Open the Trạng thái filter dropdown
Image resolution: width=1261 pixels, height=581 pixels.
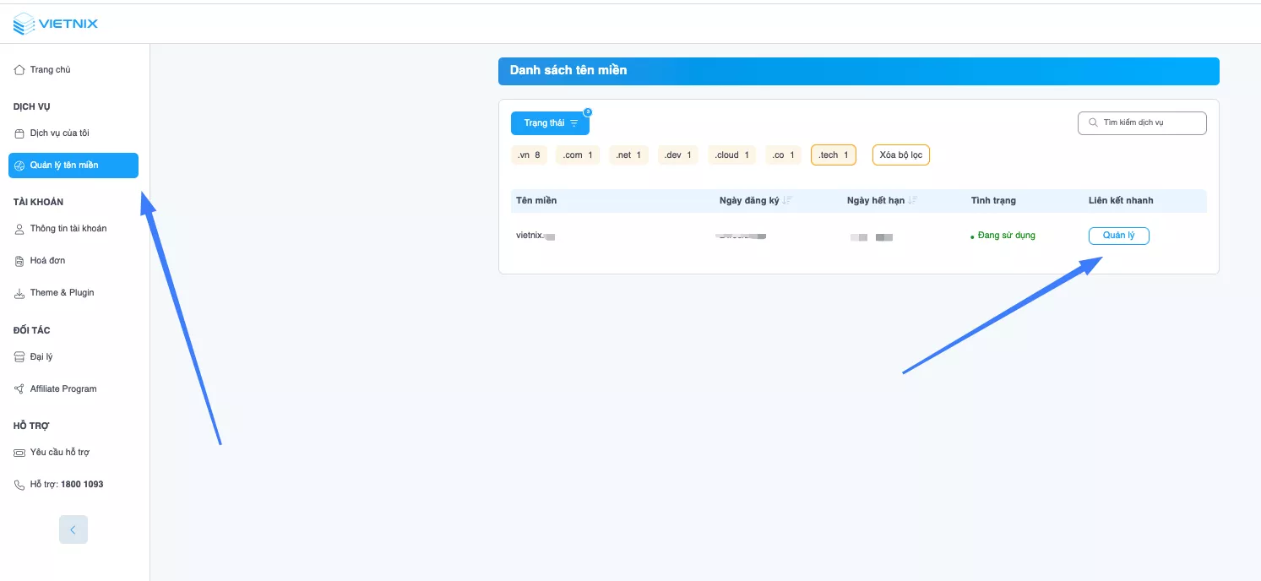click(x=550, y=123)
